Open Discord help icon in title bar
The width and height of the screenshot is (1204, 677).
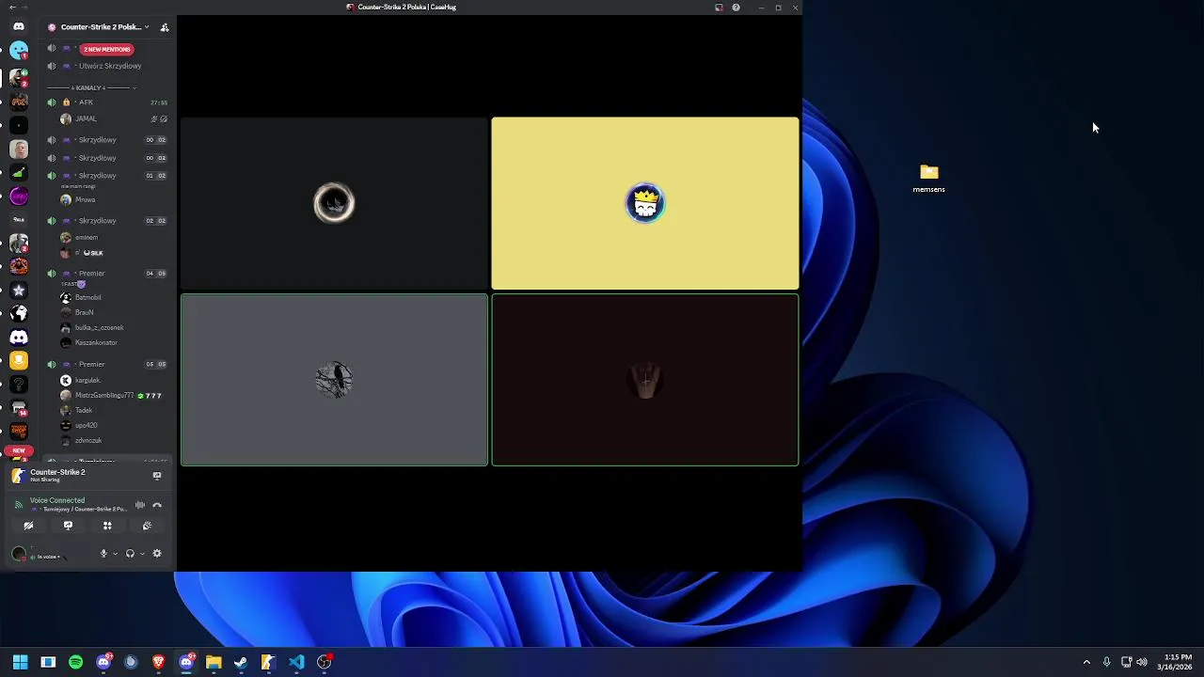coord(736,8)
